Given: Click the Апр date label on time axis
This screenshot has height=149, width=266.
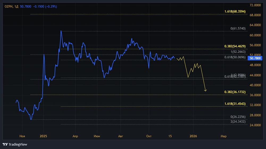Looking at the screenshot, I should pyautogui.click(x=75, y=136).
